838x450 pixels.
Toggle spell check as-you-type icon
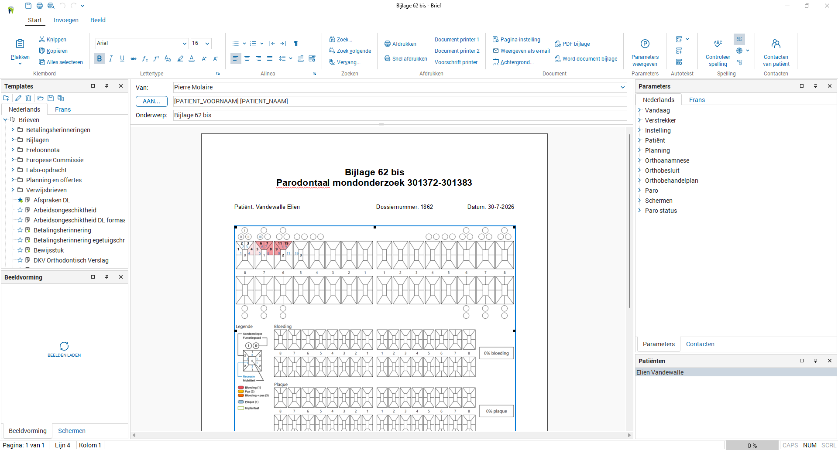click(739, 39)
